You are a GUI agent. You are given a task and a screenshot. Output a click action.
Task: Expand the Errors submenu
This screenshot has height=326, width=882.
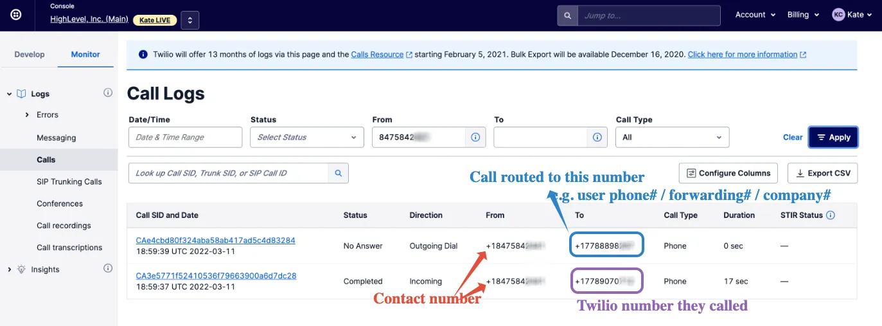[x=27, y=115]
